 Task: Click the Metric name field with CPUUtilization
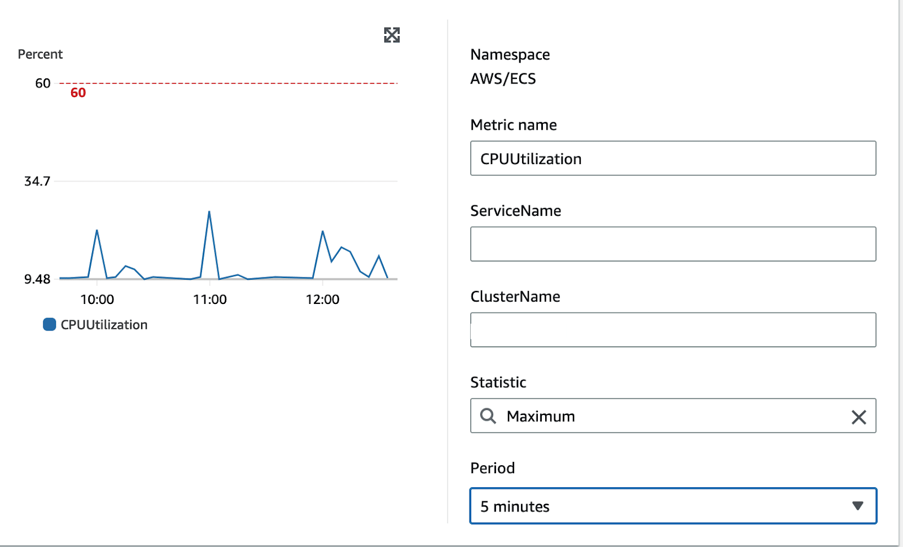pyautogui.click(x=673, y=158)
